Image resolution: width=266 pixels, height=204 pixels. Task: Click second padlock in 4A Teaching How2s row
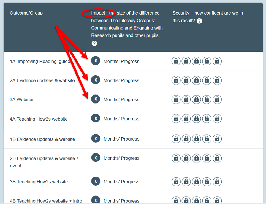[186, 119]
